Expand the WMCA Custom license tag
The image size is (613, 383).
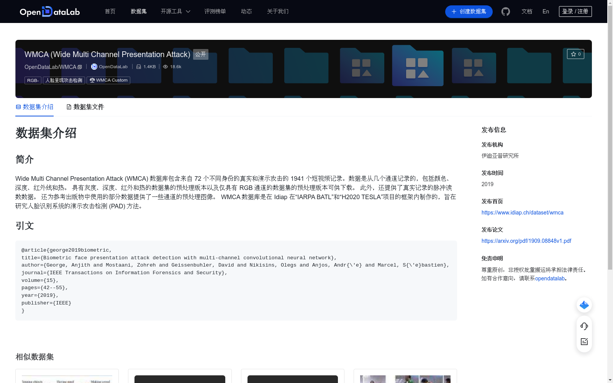coord(111,80)
